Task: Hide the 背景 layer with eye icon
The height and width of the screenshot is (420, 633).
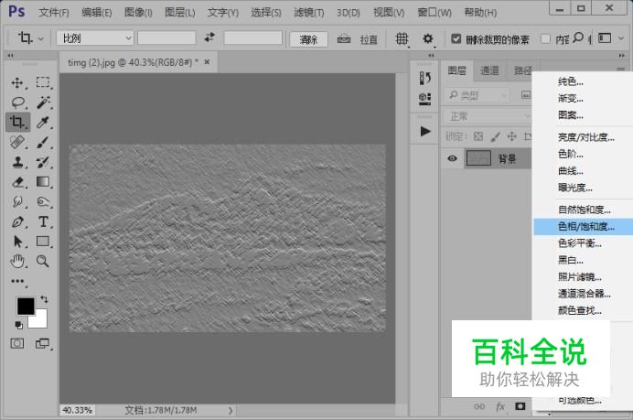Action: pyautogui.click(x=452, y=158)
